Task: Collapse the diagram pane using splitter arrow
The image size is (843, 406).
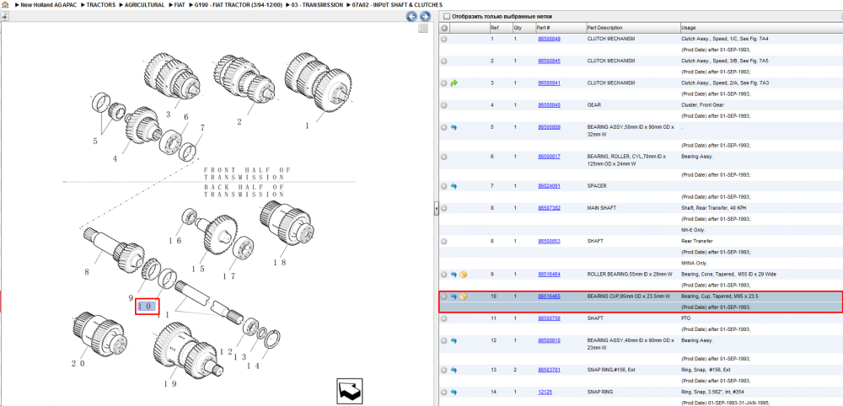Action: [x=437, y=208]
